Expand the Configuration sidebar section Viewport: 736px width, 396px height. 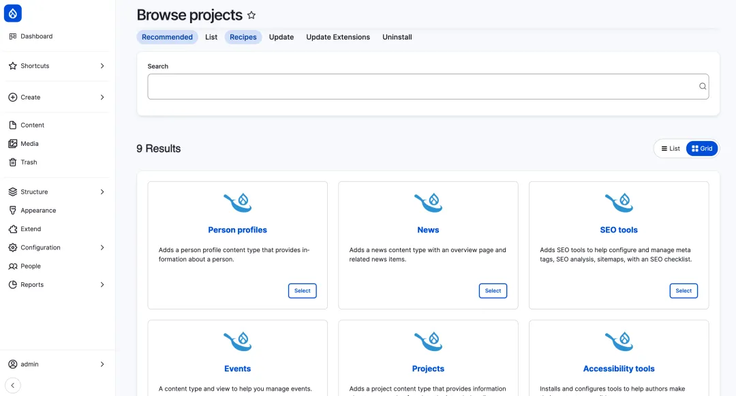(102, 247)
